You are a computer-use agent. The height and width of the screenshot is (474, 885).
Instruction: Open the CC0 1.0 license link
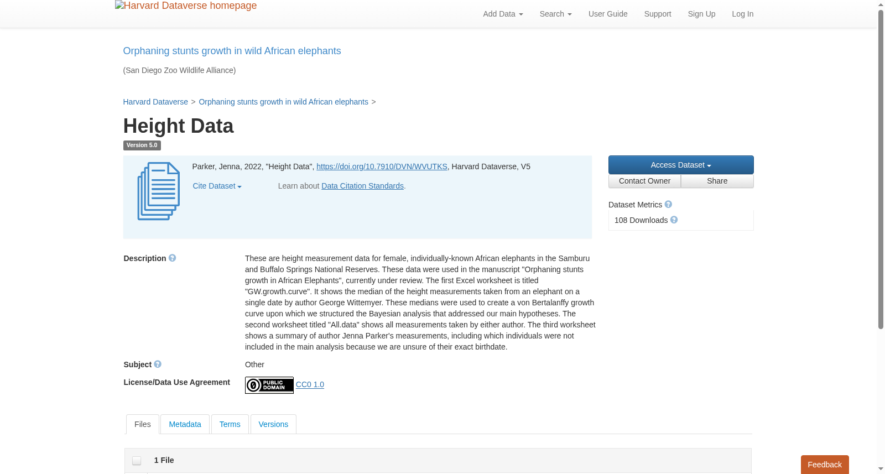(x=310, y=384)
